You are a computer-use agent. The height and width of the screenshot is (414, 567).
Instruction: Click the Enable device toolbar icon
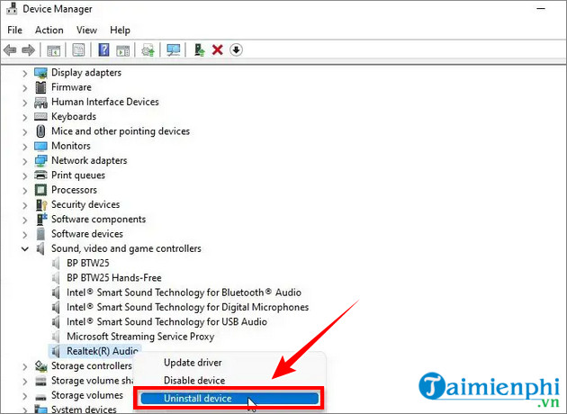(x=199, y=49)
